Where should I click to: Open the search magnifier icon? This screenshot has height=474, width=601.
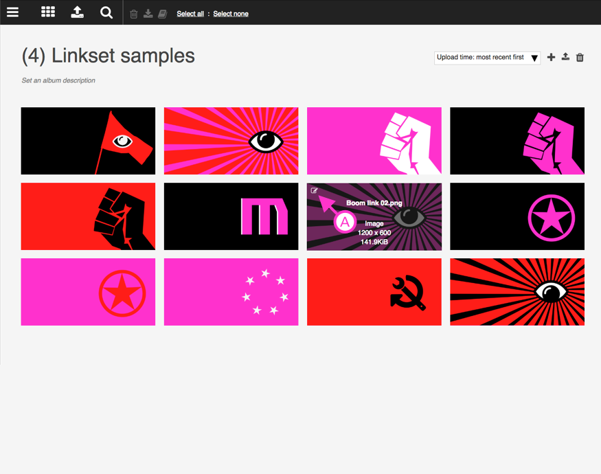click(106, 12)
